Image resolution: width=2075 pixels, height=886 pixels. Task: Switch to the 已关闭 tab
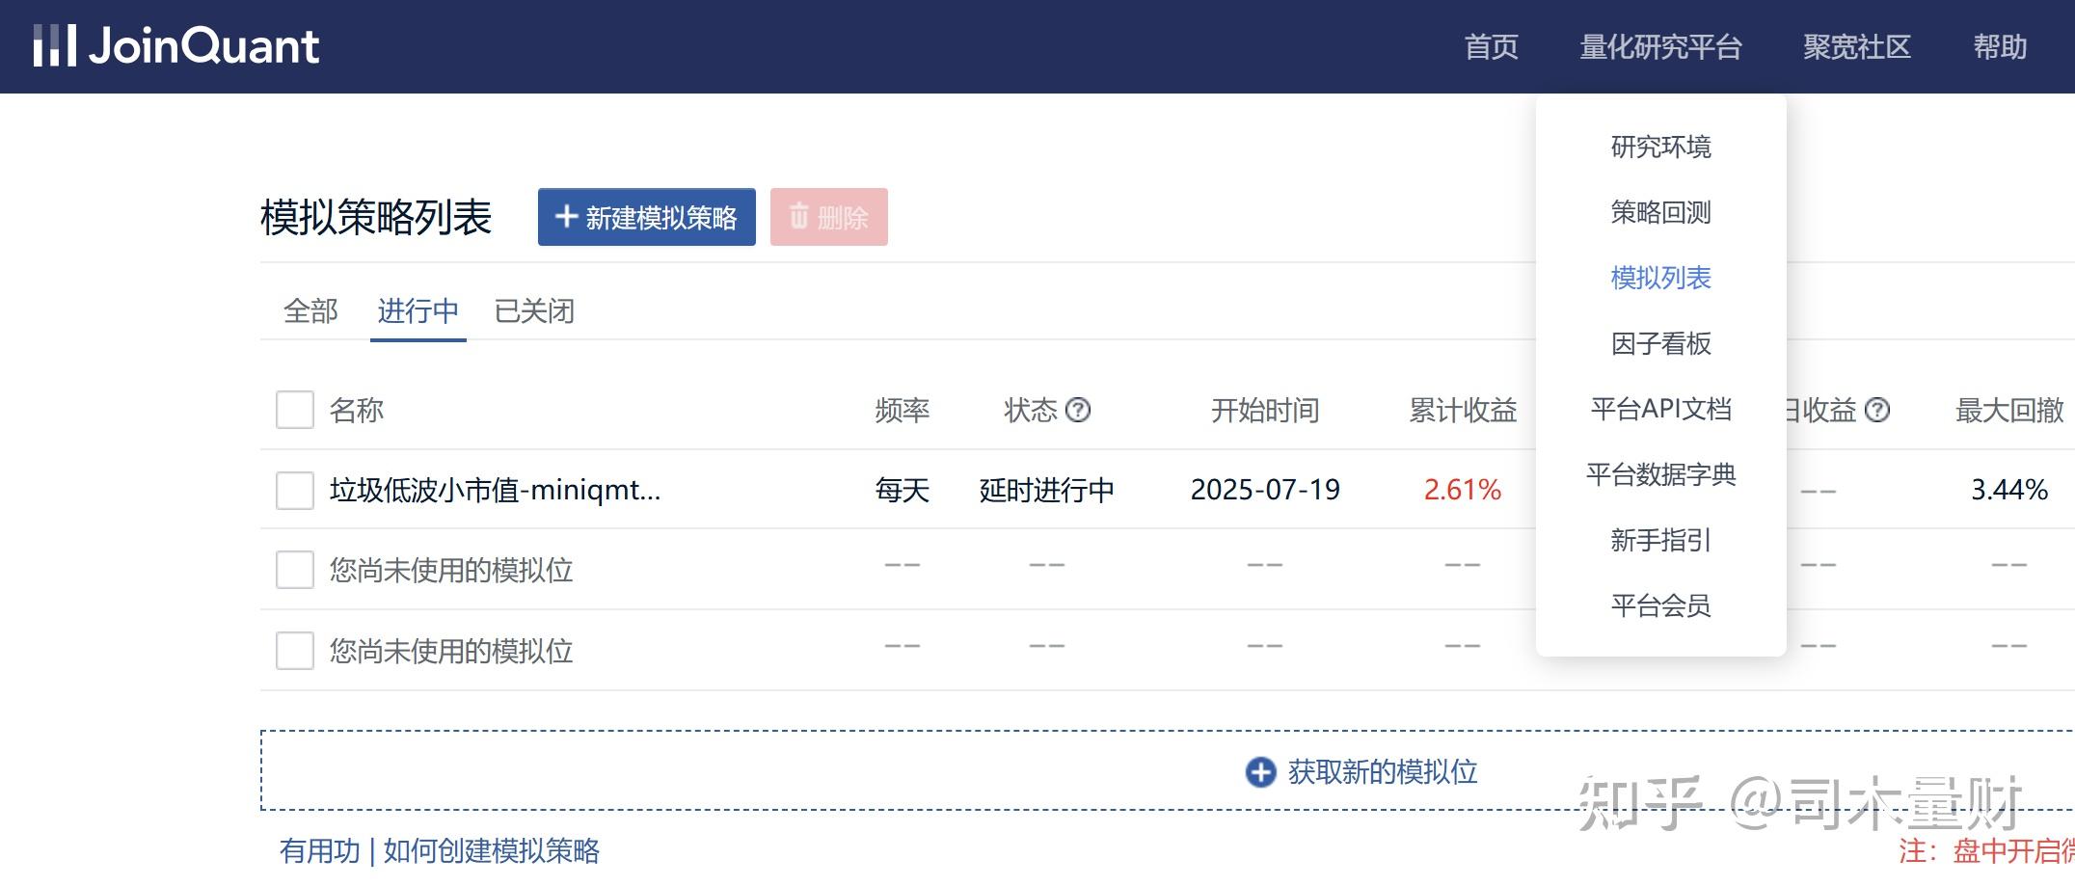coord(535,310)
